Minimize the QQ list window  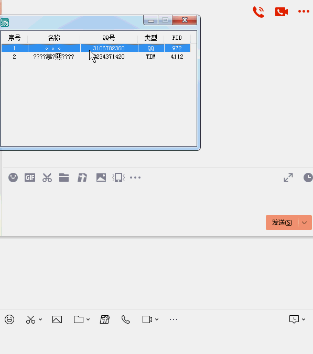tap(151, 20)
